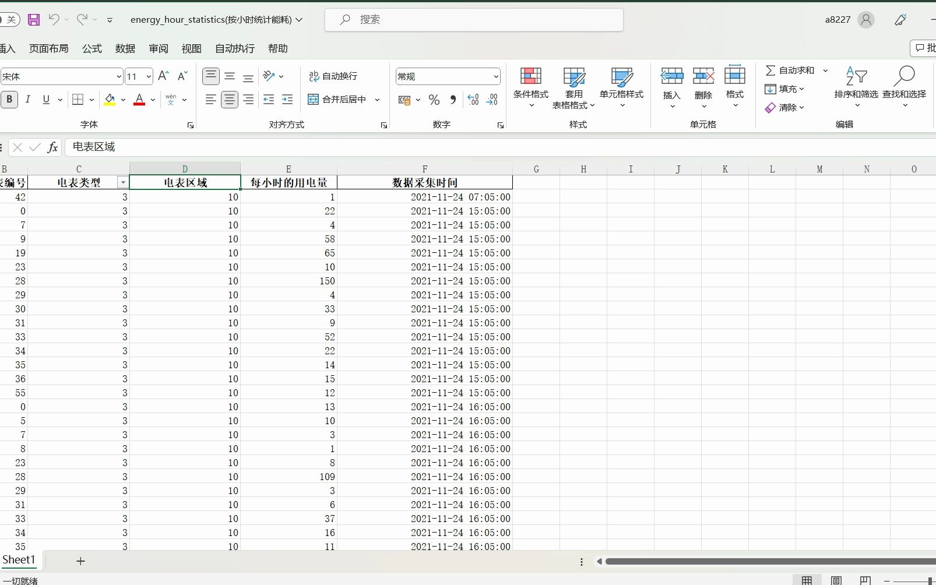Screen dimensions: 936x585
Task: Set top vertical alignment
Action: [211, 76]
